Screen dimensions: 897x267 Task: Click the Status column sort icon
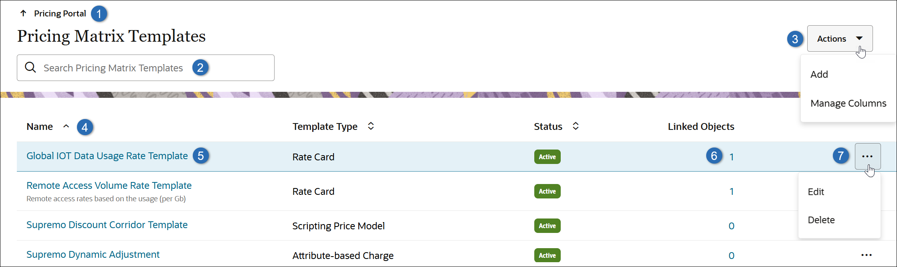point(576,126)
